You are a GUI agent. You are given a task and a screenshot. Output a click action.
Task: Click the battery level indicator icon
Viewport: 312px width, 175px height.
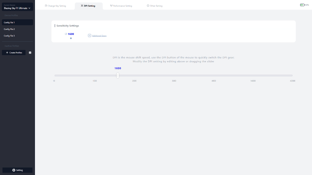(x=302, y=5)
